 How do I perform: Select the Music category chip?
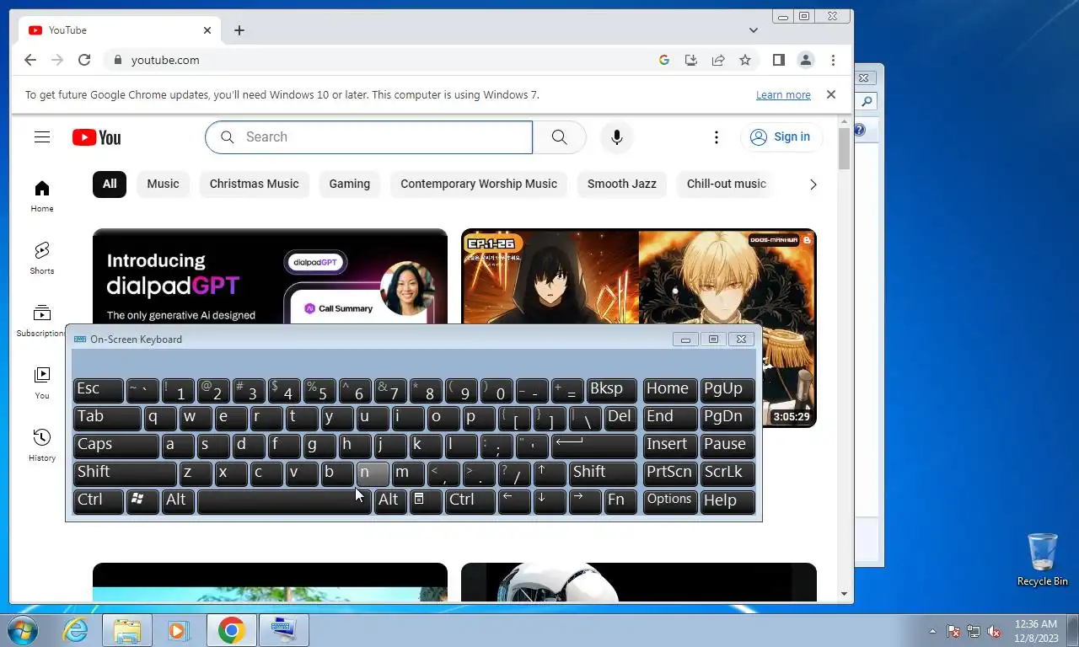(163, 184)
